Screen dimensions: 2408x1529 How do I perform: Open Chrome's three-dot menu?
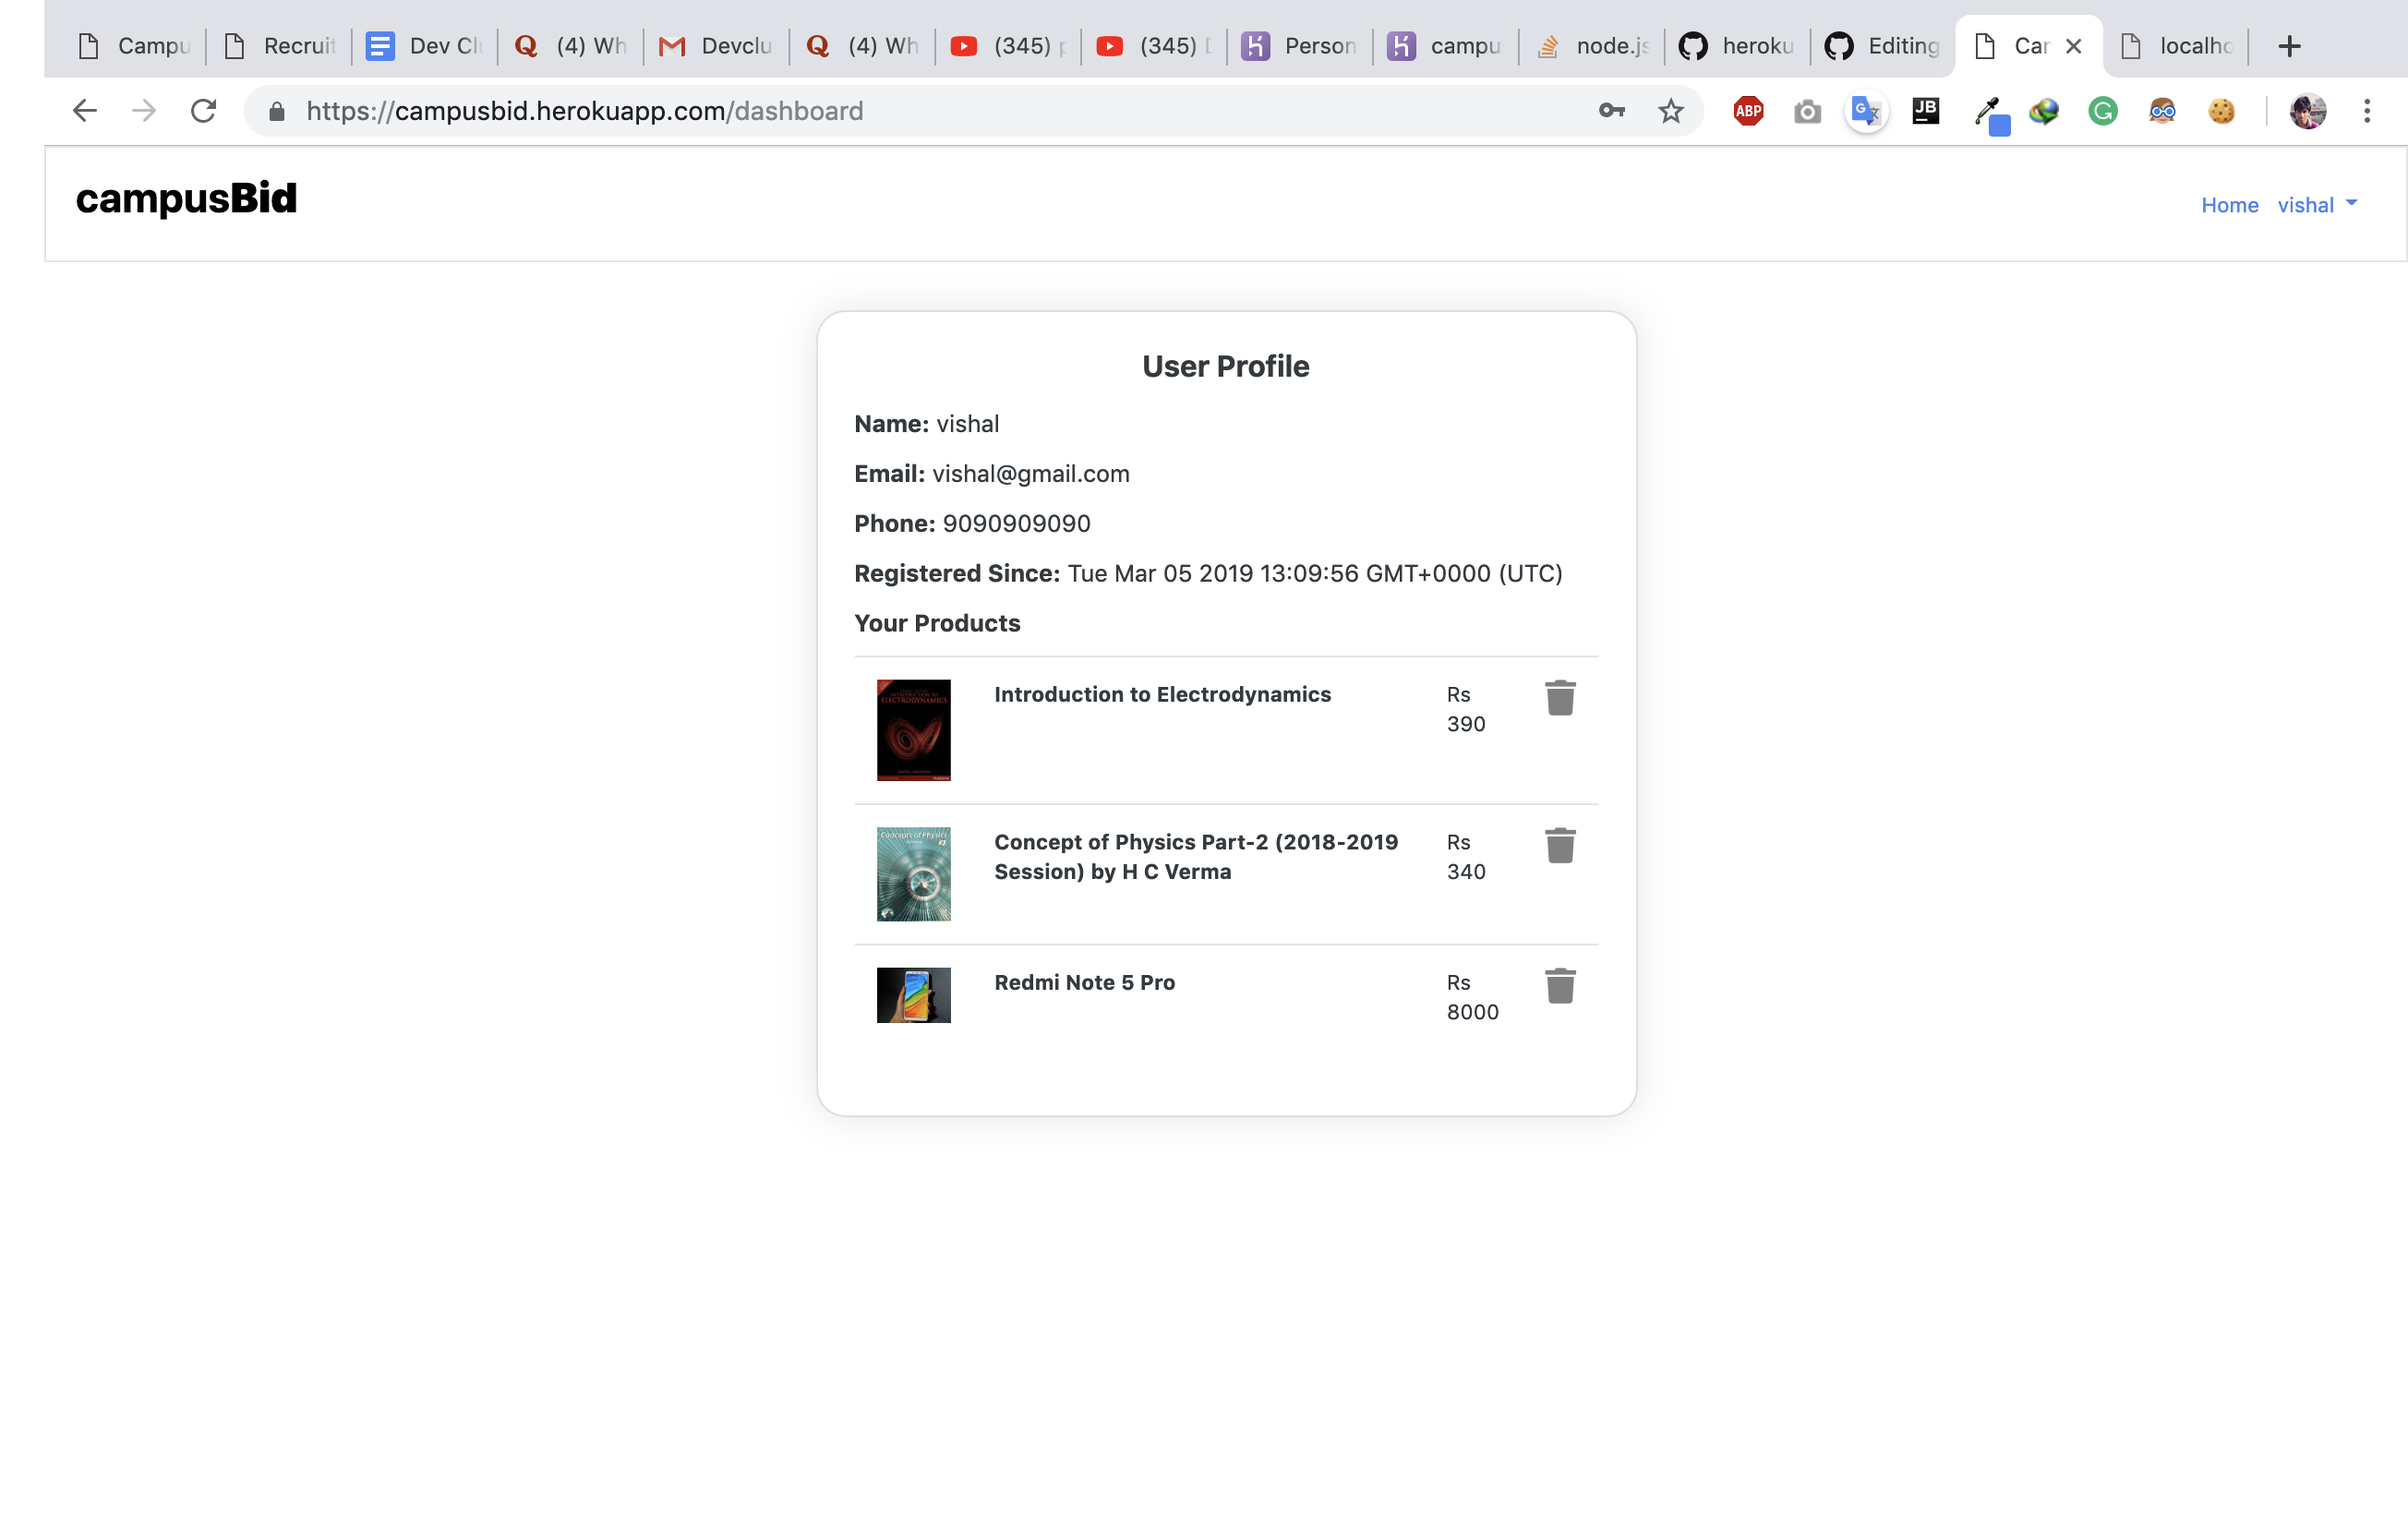(x=2367, y=111)
